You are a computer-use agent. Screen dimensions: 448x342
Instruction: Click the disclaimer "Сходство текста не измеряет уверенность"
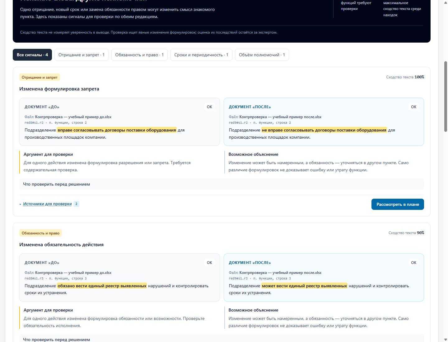(x=149, y=32)
